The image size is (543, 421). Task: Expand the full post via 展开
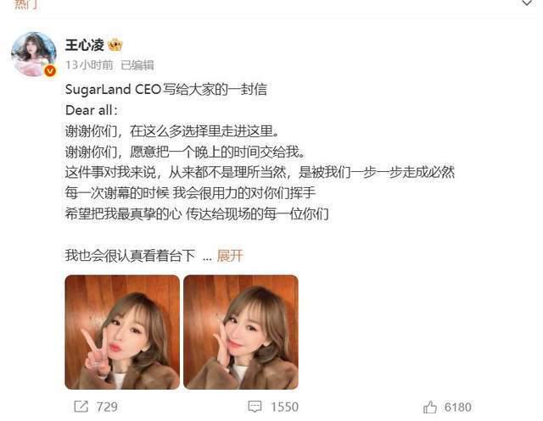click(x=230, y=256)
